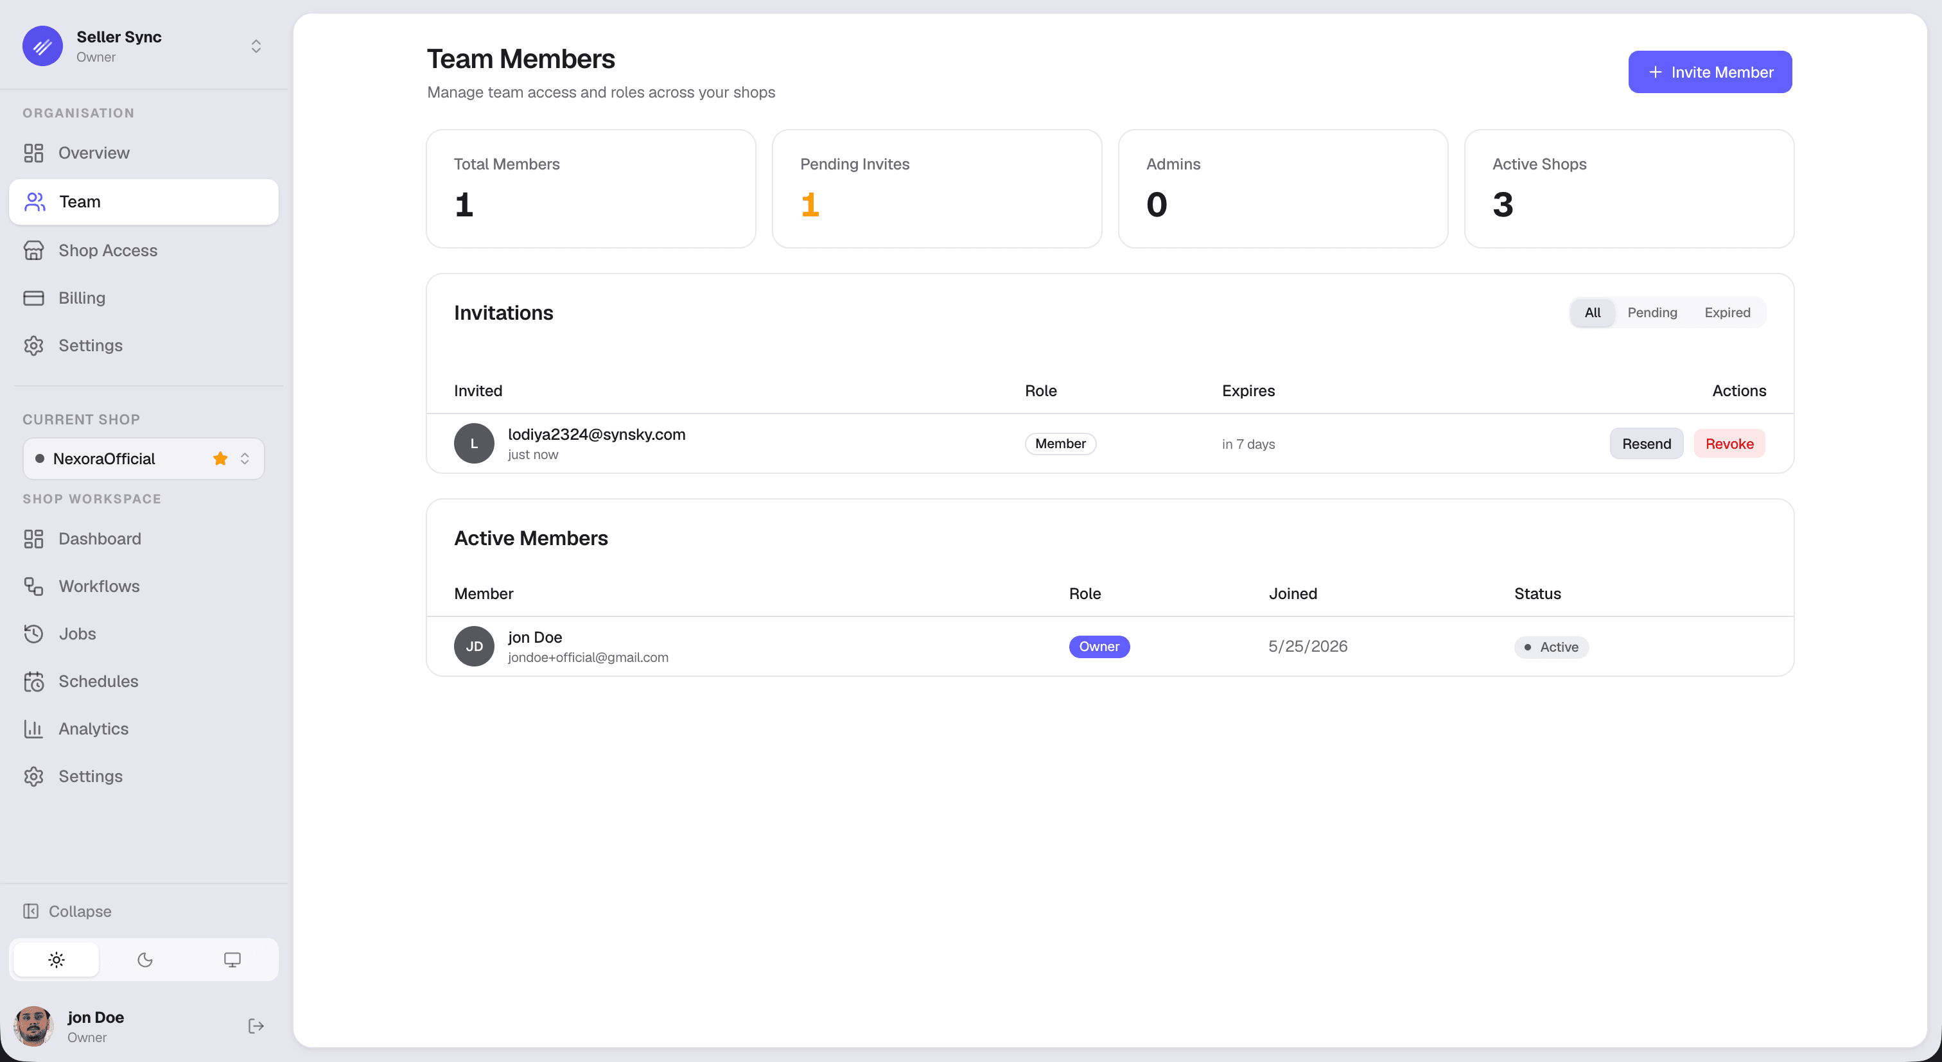Click the orange favorite star on NexoraOfficial
The image size is (1942, 1062).
[x=220, y=458]
